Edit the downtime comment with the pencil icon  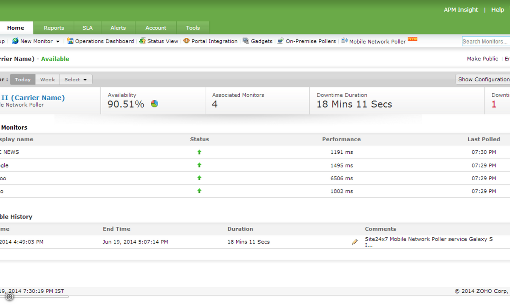click(355, 242)
